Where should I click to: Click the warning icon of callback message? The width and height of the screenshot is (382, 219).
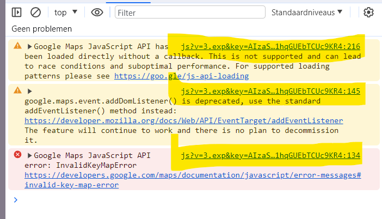coord(17,46)
